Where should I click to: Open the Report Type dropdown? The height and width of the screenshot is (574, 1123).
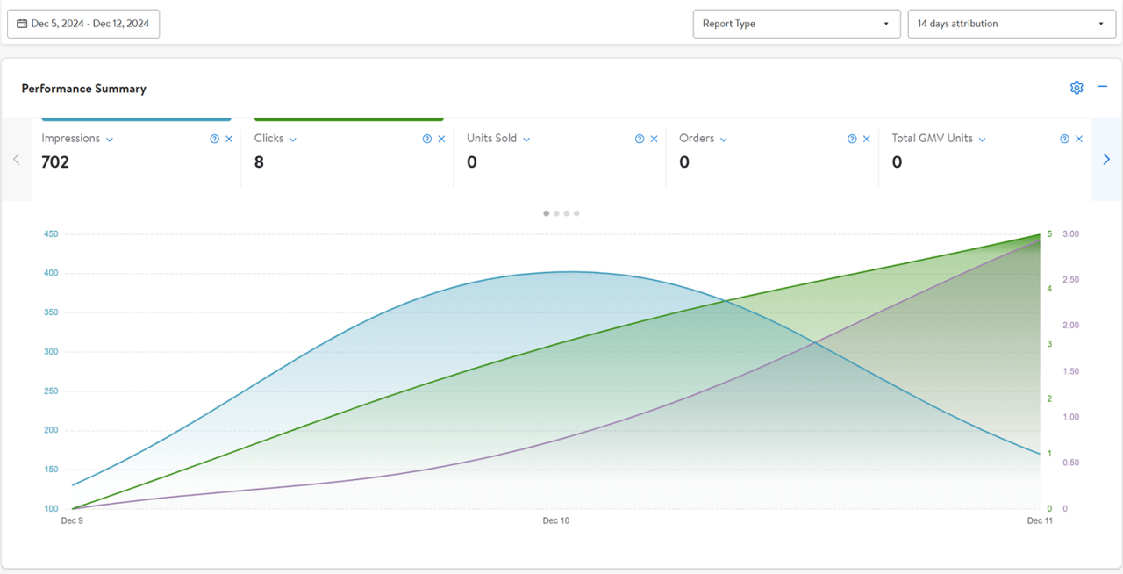[x=796, y=24]
